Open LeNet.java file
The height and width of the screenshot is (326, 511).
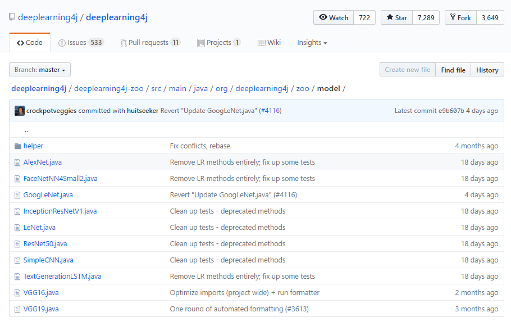[x=39, y=228]
